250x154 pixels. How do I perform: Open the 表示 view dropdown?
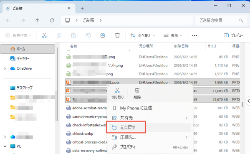[173, 35]
